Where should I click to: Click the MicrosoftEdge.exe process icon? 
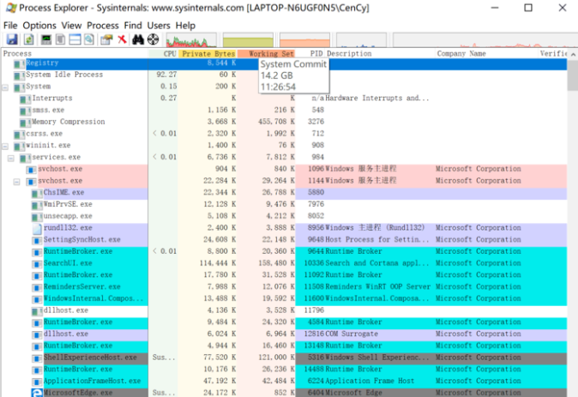pos(37,393)
